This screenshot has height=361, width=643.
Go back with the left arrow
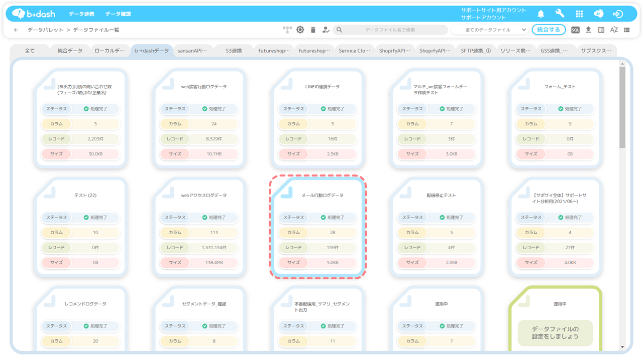coord(16,30)
